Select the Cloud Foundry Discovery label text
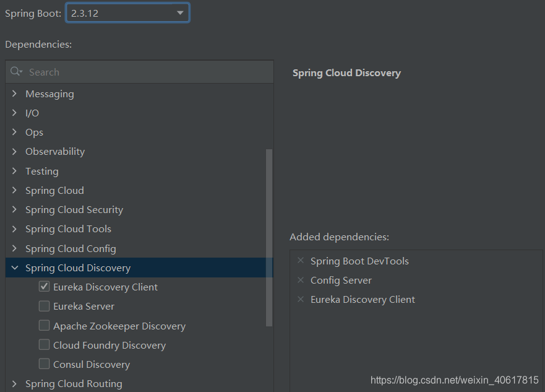The height and width of the screenshot is (392, 545). coord(109,346)
